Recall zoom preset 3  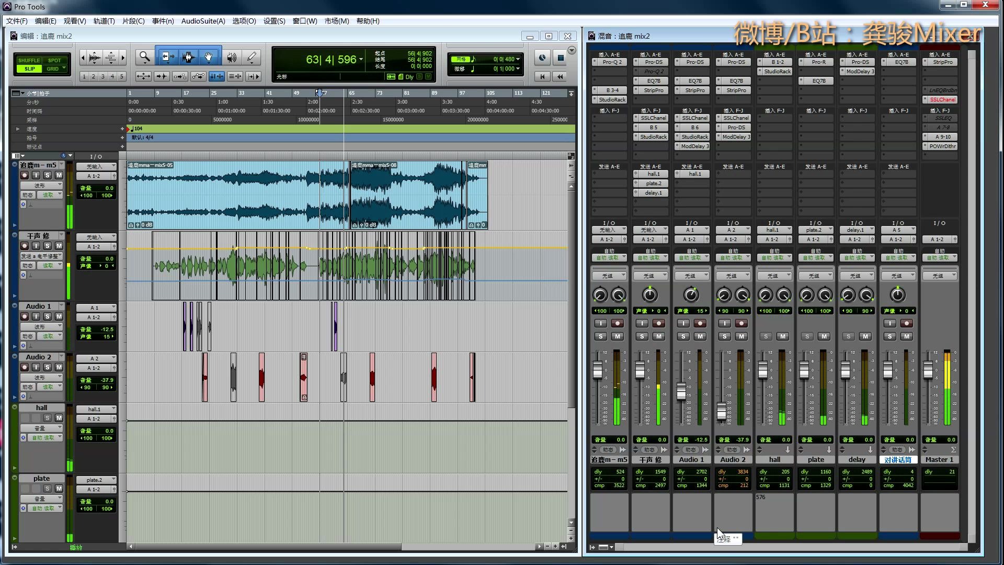point(103,76)
